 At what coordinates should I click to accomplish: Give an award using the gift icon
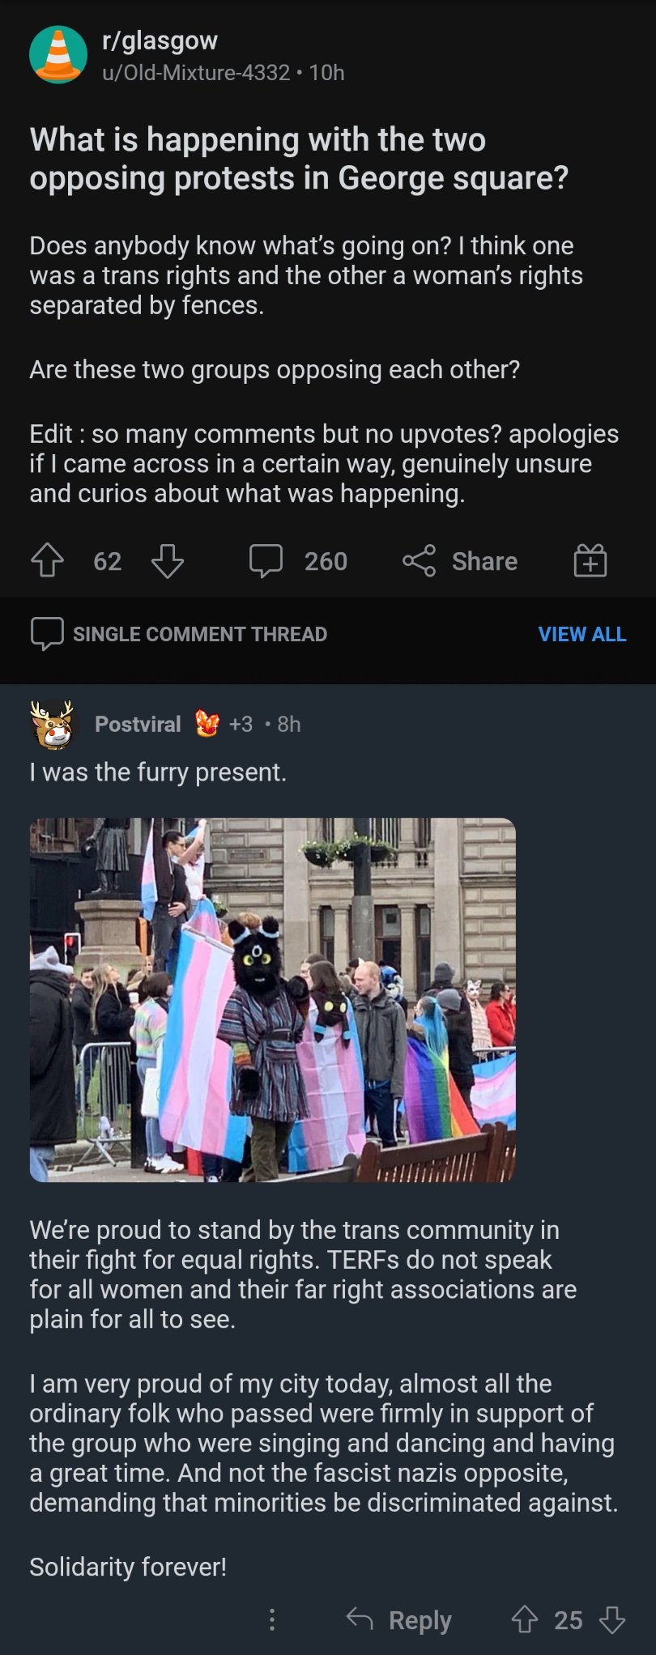pyautogui.click(x=590, y=560)
